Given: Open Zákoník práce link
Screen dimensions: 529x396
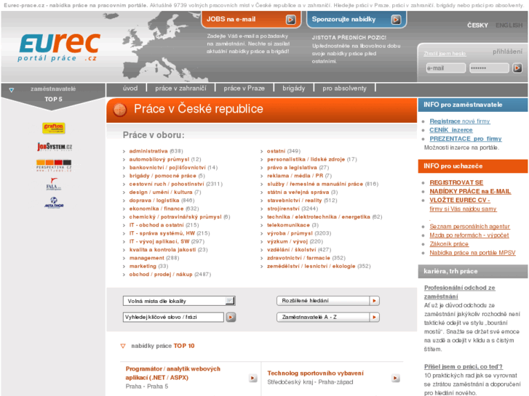Looking at the screenshot, I should click(x=449, y=244).
